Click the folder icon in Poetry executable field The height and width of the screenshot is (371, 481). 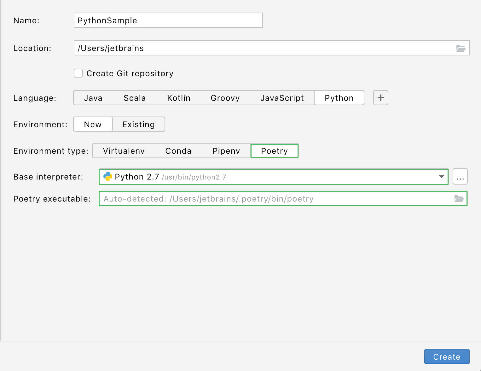pyautogui.click(x=459, y=199)
